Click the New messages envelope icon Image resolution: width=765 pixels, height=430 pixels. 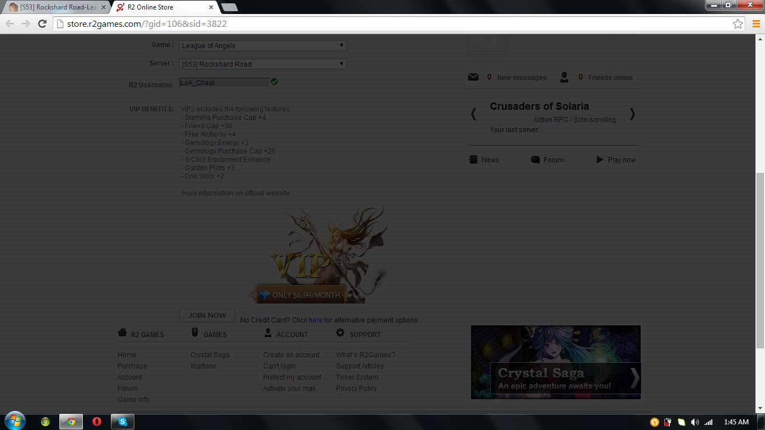pyautogui.click(x=473, y=77)
